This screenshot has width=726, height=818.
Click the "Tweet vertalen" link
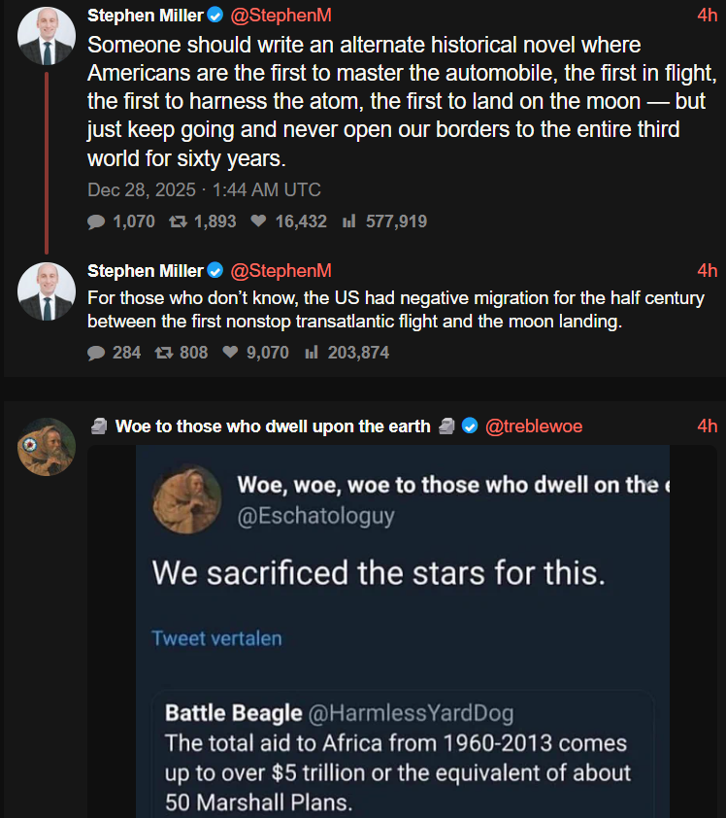click(x=216, y=638)
